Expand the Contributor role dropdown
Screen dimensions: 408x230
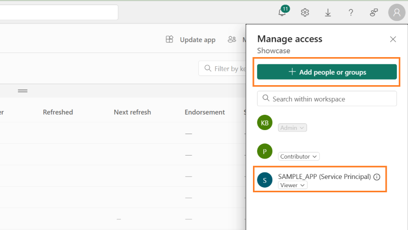(299, 157)
